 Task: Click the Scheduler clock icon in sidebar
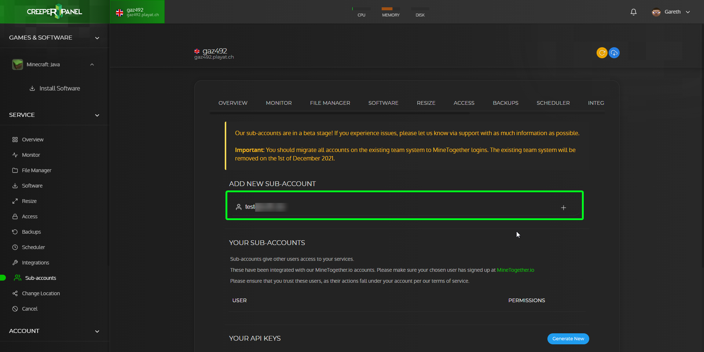(15, 247)
